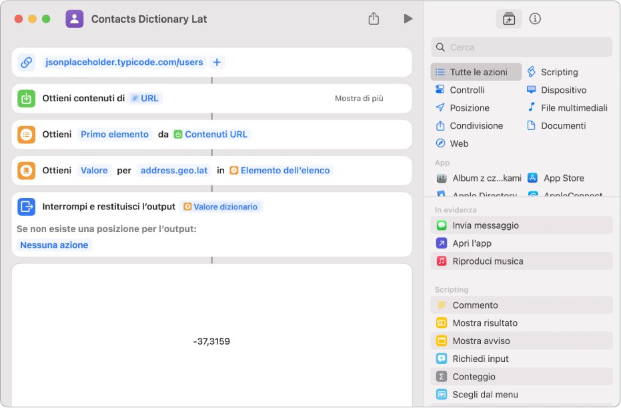
Task: Add Invia messaggio action
Action: [521, 225]
